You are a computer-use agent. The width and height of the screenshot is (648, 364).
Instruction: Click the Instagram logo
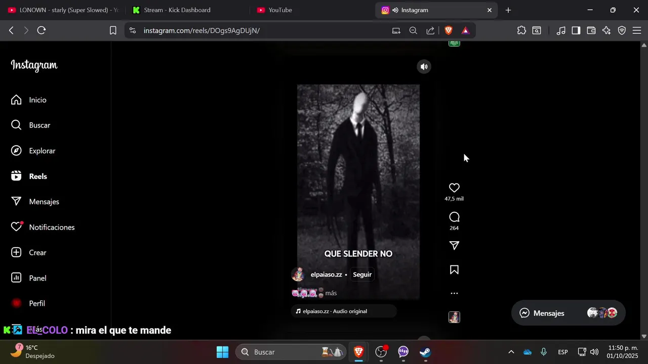point(34,65)
